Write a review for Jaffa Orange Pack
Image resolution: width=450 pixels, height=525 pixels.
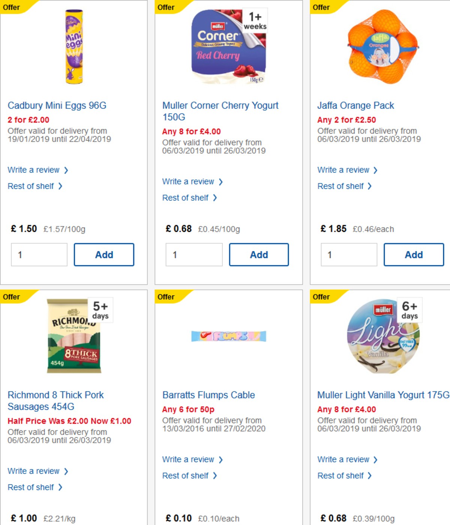tap(344, 170)
